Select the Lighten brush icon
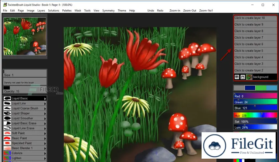This screenshot has width=279, height=162. pos(7,158)
